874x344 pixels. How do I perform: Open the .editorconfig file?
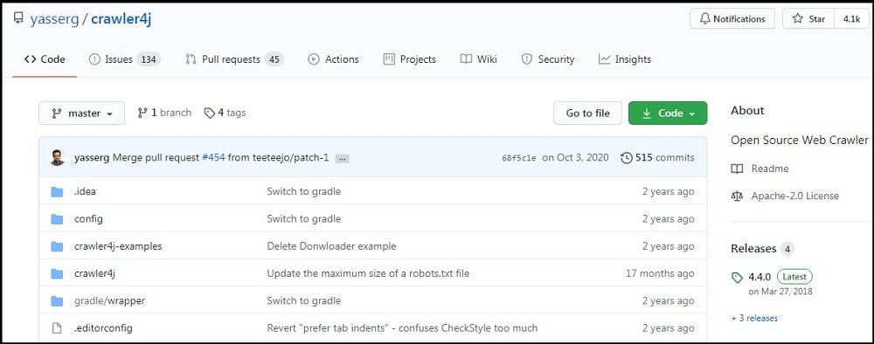point(104,328)
